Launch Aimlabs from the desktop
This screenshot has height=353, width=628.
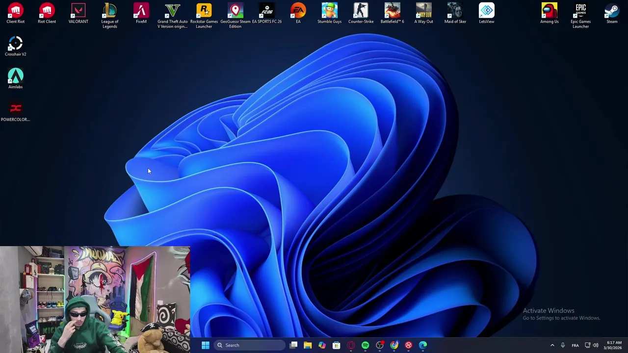[x=15, y=78]
